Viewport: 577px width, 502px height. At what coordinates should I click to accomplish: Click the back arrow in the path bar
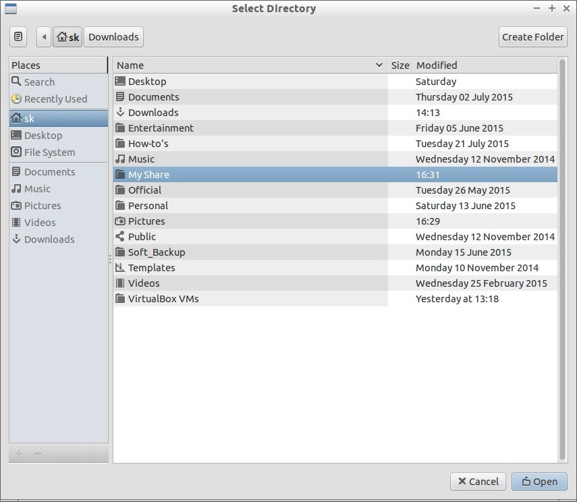44,37
